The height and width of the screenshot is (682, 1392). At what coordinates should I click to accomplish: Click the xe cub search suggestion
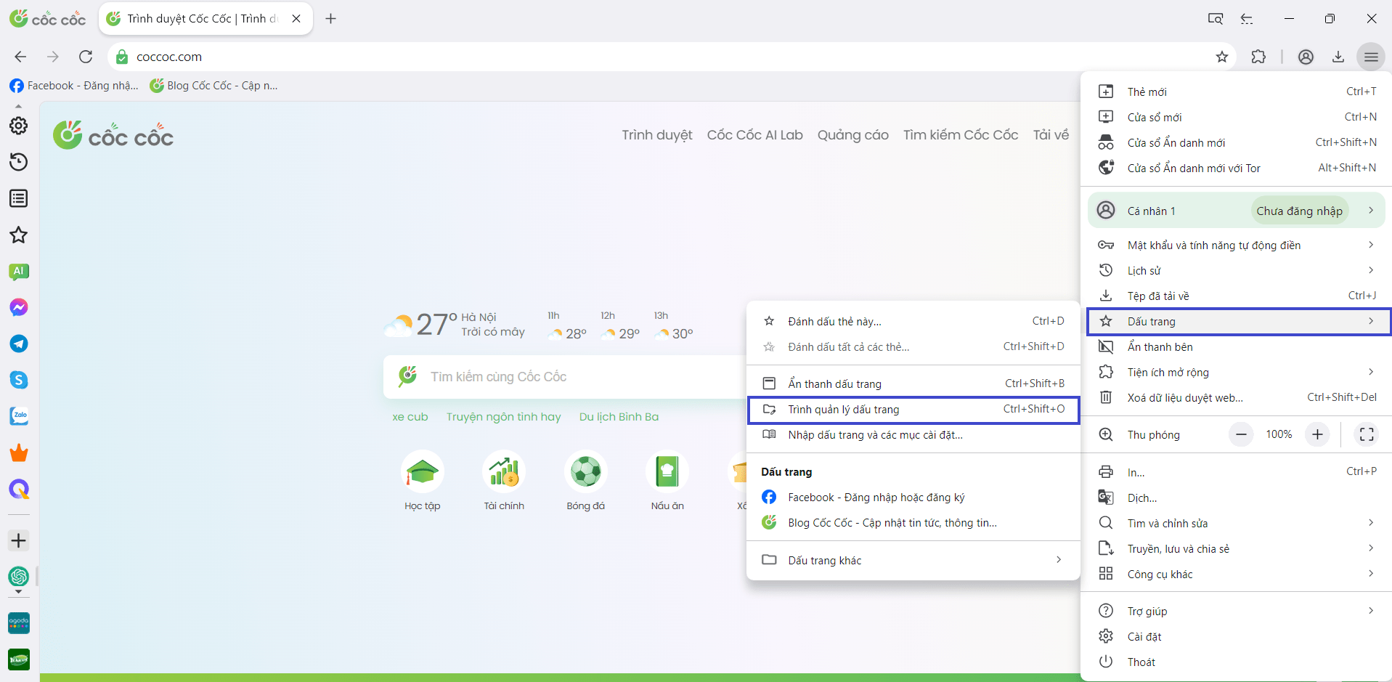tap(410, 417)
